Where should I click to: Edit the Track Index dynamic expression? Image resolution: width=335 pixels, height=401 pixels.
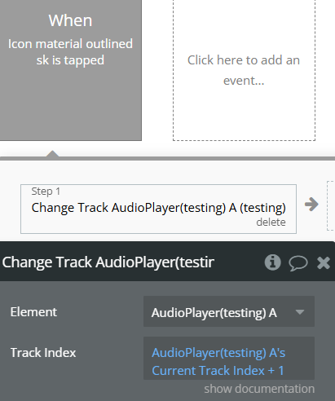[229, 358]
